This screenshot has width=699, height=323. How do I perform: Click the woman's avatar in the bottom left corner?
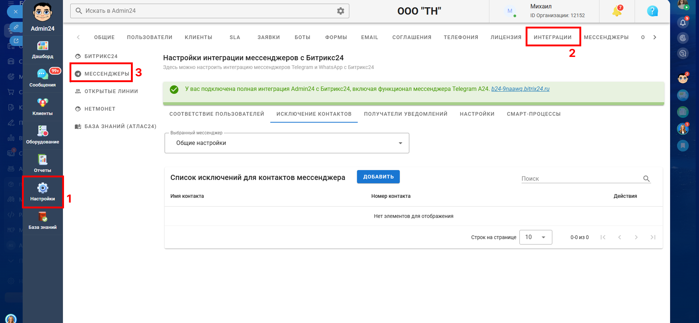[11, 319]
